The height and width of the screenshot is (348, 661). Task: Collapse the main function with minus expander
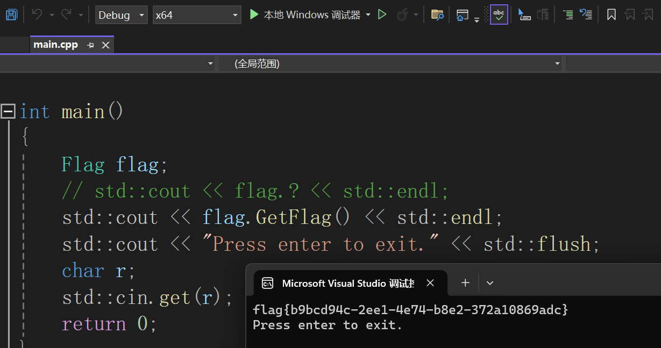pyautogui.click(x=8, y=111)
